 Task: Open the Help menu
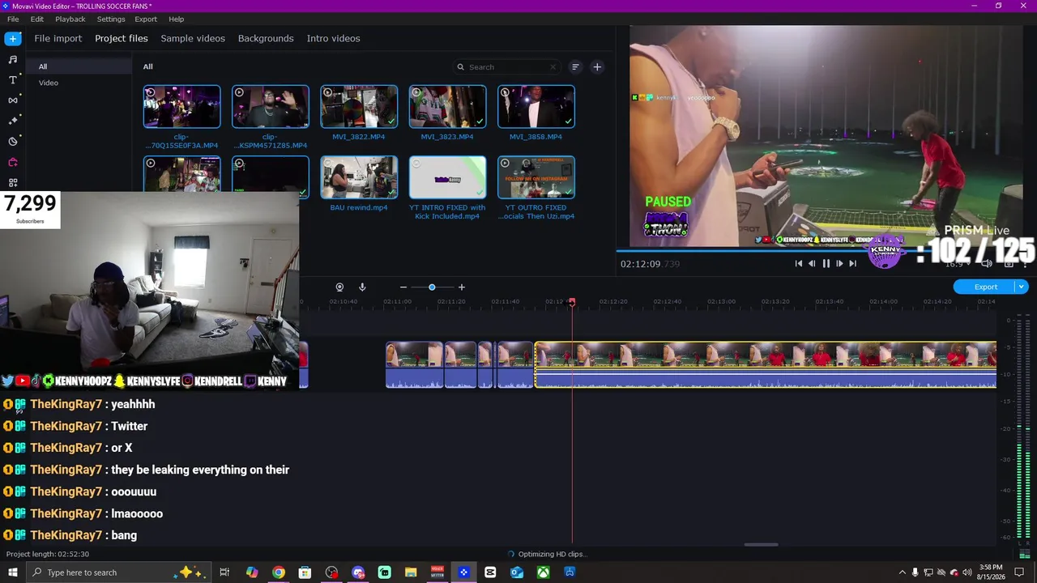coord(177,19)
